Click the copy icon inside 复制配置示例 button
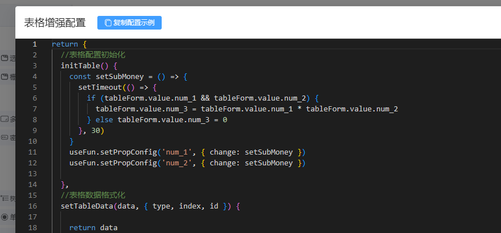This screenshot has width=501, height=233. [108, 23]
